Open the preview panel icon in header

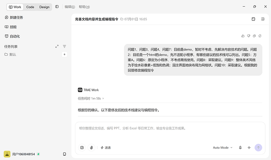pos(253,19)
